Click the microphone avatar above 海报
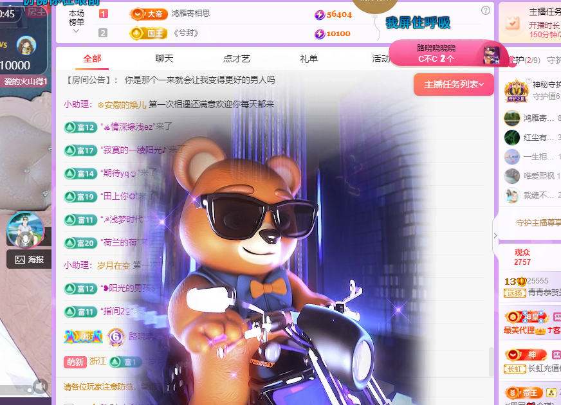 pos(25,230)
